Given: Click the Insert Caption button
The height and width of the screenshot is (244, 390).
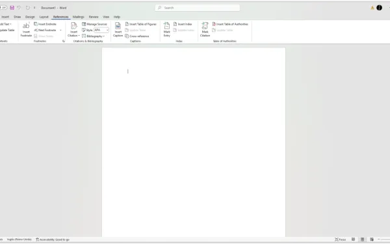Looking at the screenshot, I should pos(118,30).
